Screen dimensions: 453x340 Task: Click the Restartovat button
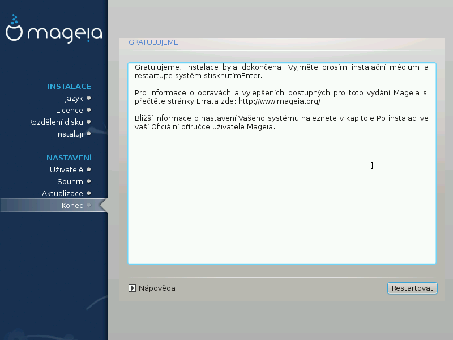click(x=412, y=288)
